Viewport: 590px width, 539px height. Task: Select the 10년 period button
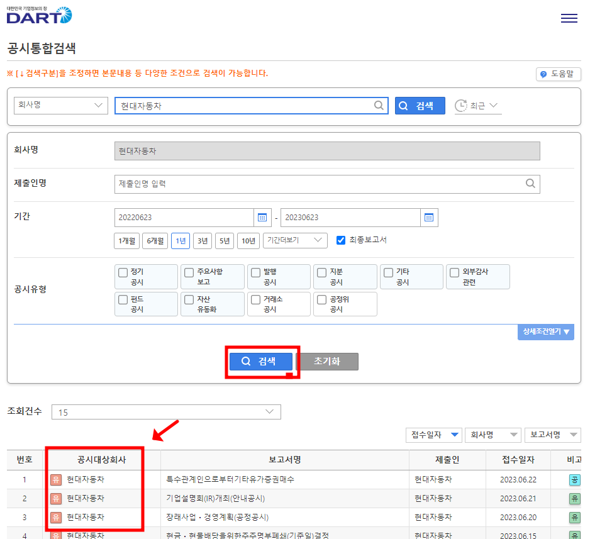(248, 241)
